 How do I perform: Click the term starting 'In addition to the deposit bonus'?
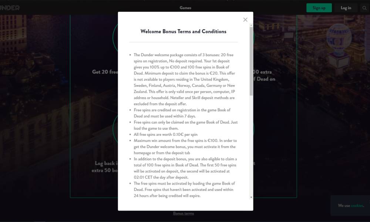[x=185, y=168]
